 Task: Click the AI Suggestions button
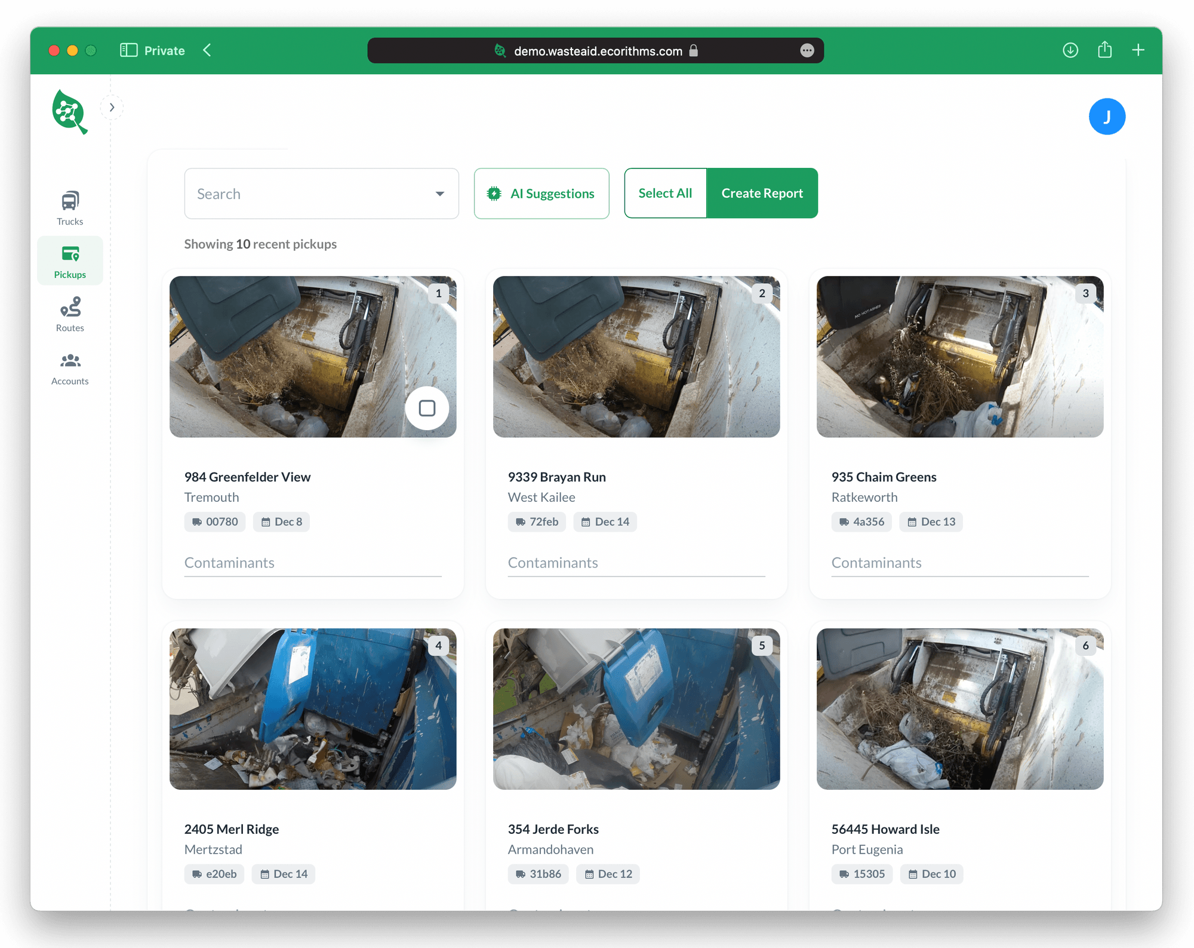coord(541,193)
